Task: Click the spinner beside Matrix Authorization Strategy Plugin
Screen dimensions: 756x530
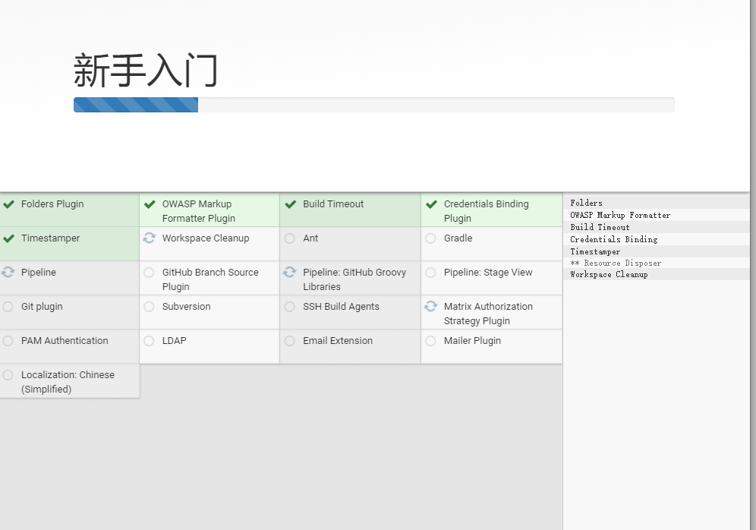Action: pos(430,306)
